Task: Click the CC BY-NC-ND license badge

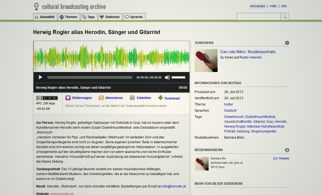Action: (x=47, y=98)
